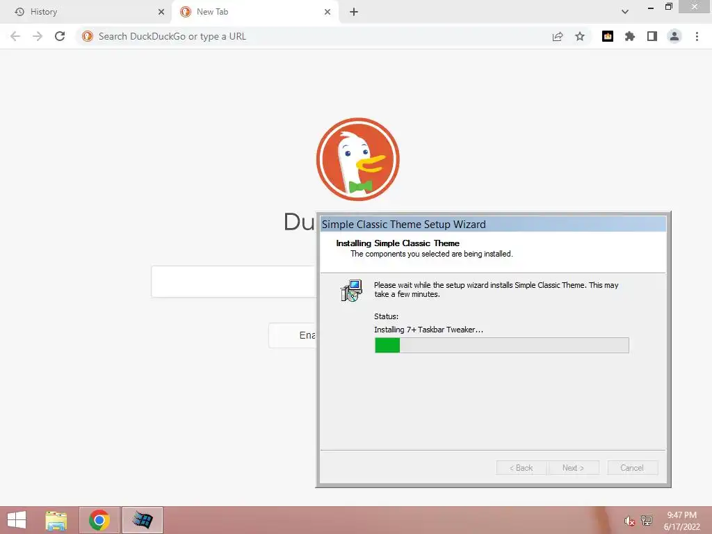Click the DuckDuckGo duck logo

(x=358, y=159)
